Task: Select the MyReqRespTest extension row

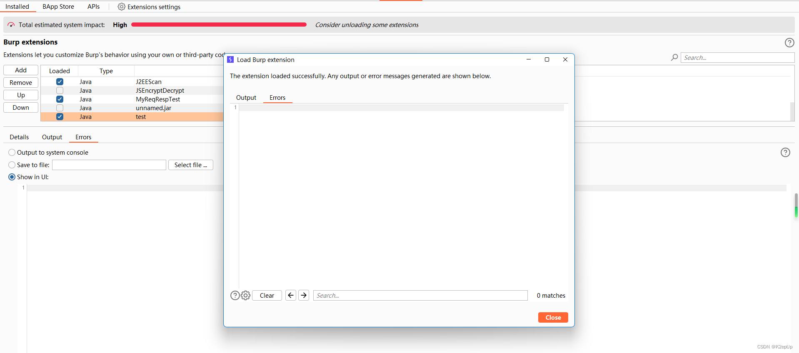Action: 132,99
